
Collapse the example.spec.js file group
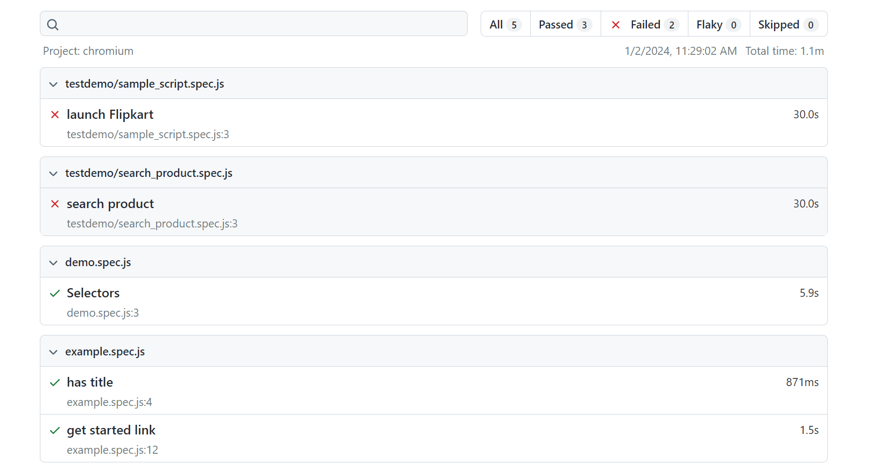click(53, 352)
